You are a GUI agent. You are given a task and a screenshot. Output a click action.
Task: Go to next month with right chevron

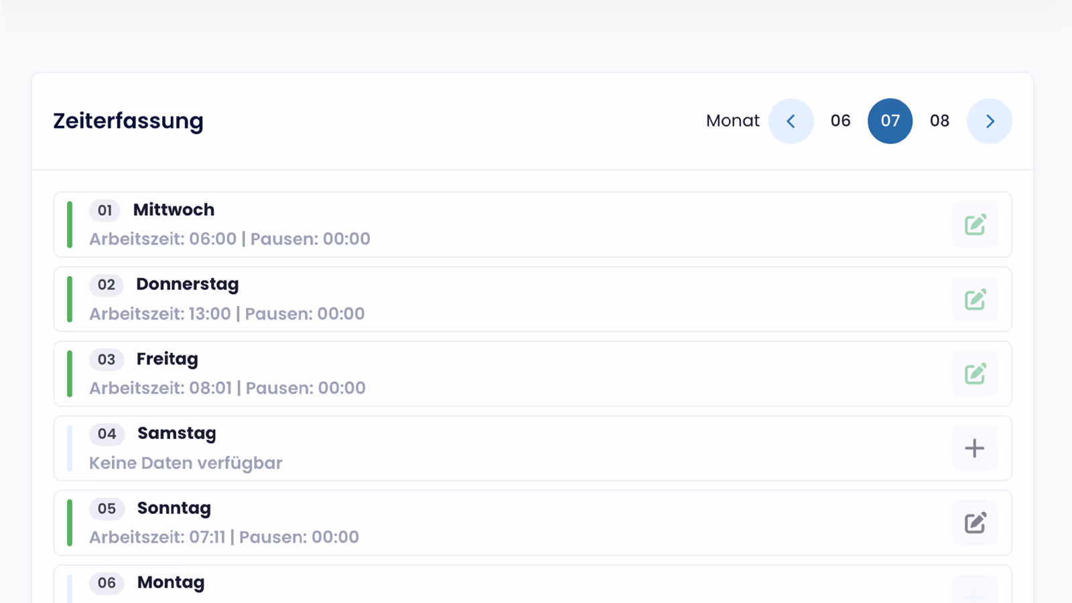pos(990,121)
